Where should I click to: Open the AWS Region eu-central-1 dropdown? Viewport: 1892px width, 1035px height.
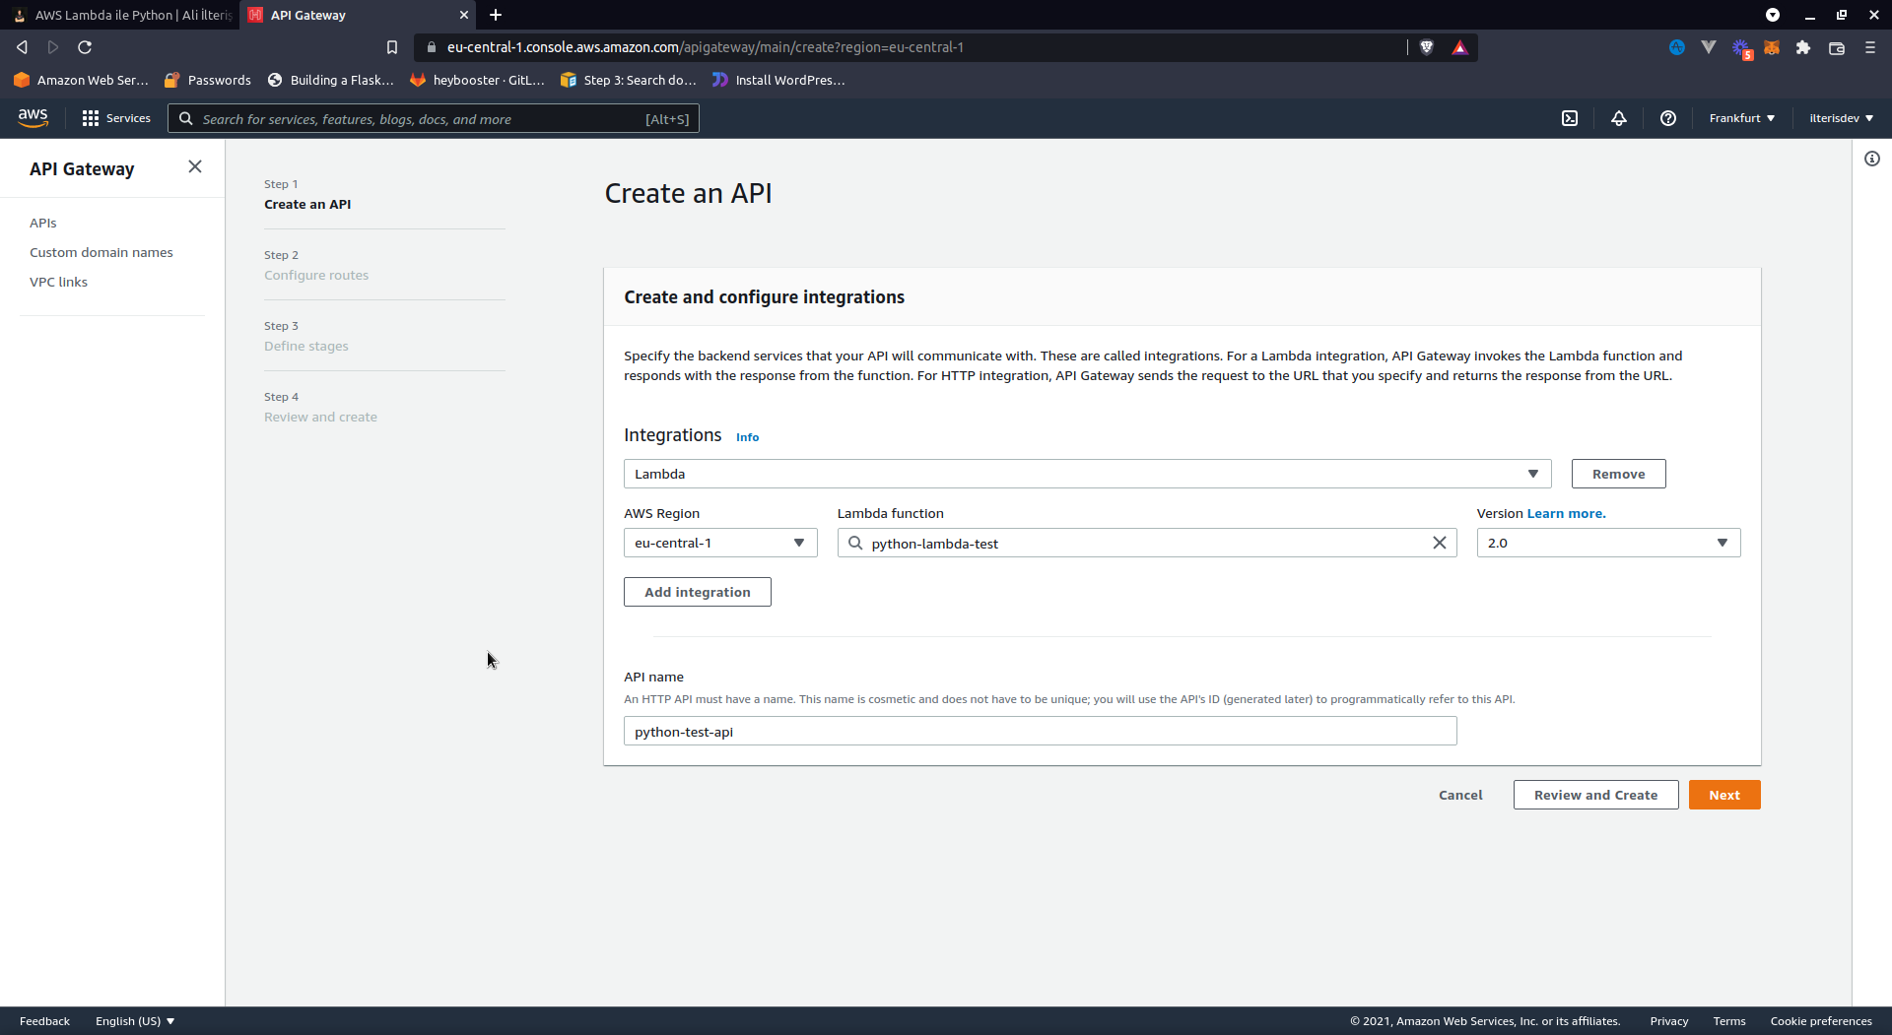point(720,543)
